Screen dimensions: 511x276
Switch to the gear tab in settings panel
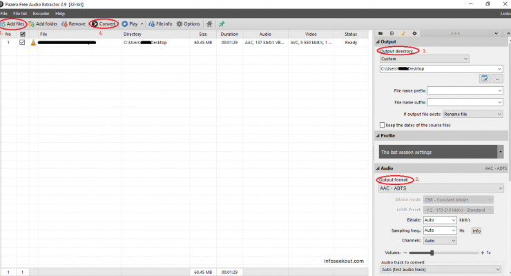coord(414,34)
